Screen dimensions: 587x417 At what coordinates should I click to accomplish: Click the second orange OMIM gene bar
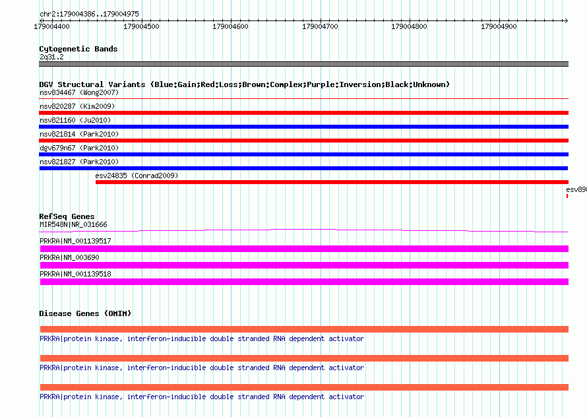pos(304,358)
